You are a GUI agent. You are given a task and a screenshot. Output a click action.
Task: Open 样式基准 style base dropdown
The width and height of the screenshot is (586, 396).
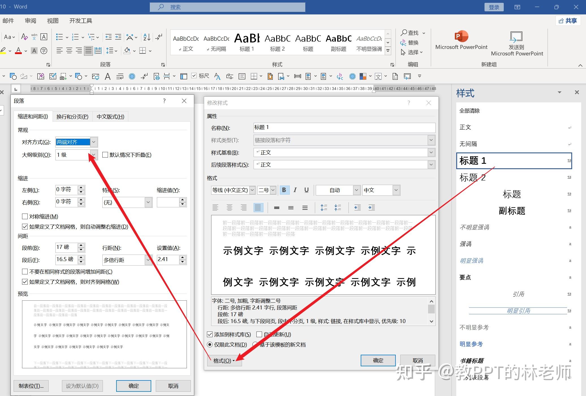(431, 152)
